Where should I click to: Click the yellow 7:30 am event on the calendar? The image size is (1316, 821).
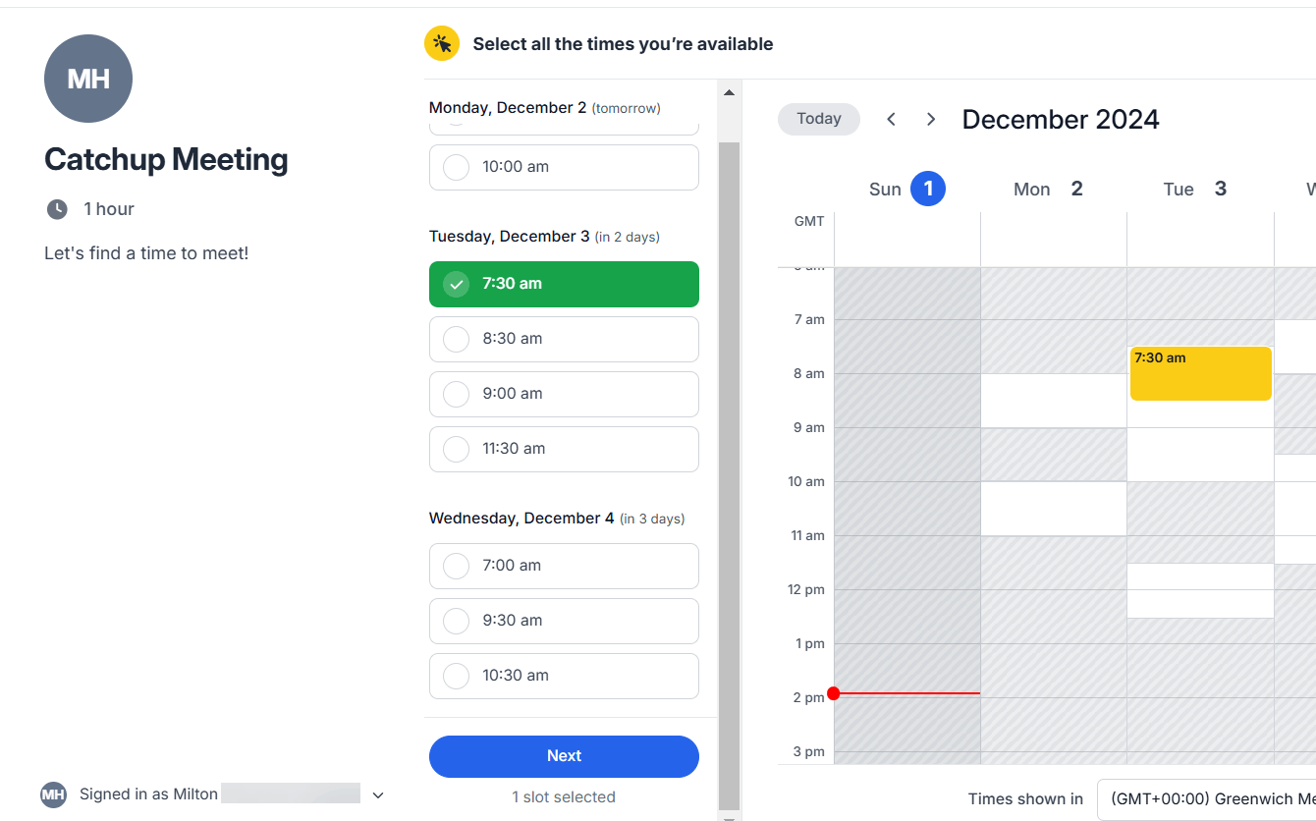click(x=1200, y=373)
